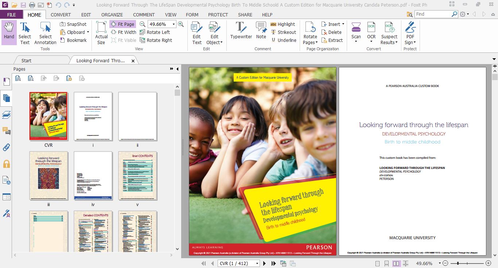Viewport: 498px width, 268px height.
Task: Select the page iii thumbnail
Action: point(48,176)
